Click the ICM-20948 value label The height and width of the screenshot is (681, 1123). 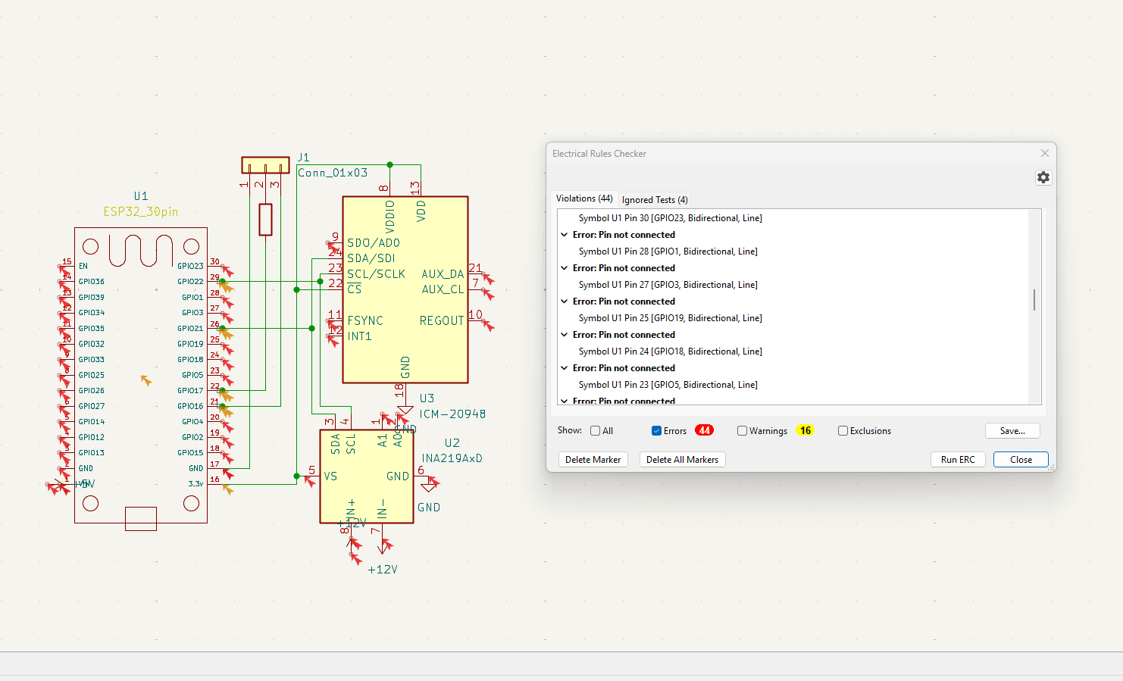[453, 414]
